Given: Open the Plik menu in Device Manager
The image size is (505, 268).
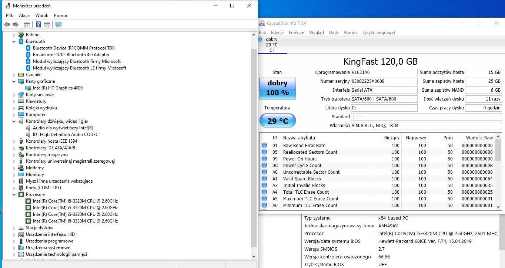Looking at the screenshot, I should click(10, 16).
